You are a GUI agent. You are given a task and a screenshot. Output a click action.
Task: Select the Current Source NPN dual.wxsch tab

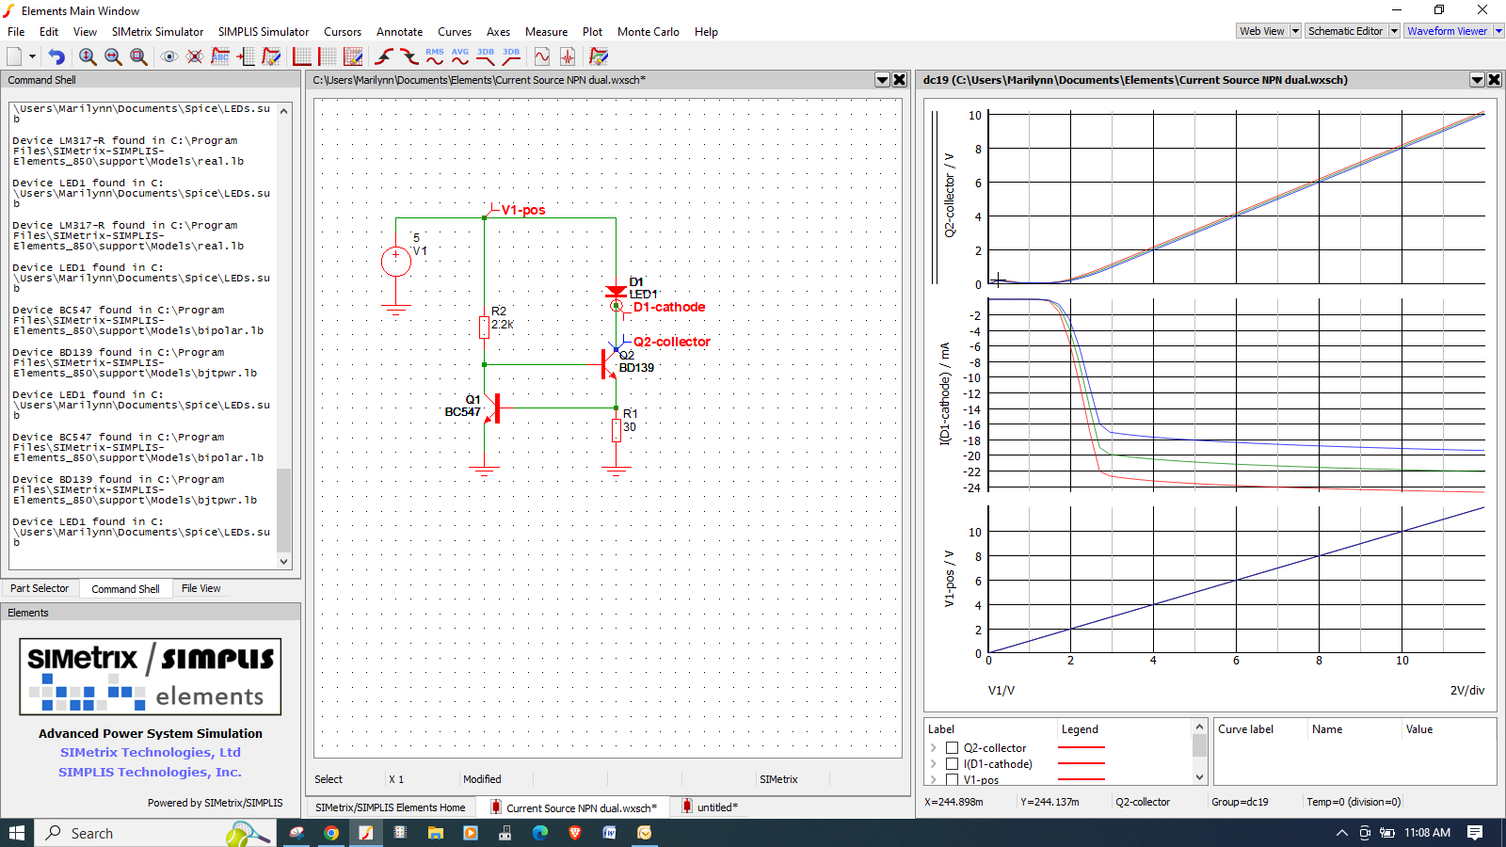573,807
